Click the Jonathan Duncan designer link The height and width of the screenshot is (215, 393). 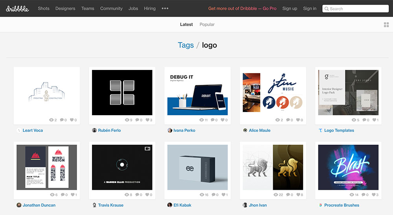39,205
